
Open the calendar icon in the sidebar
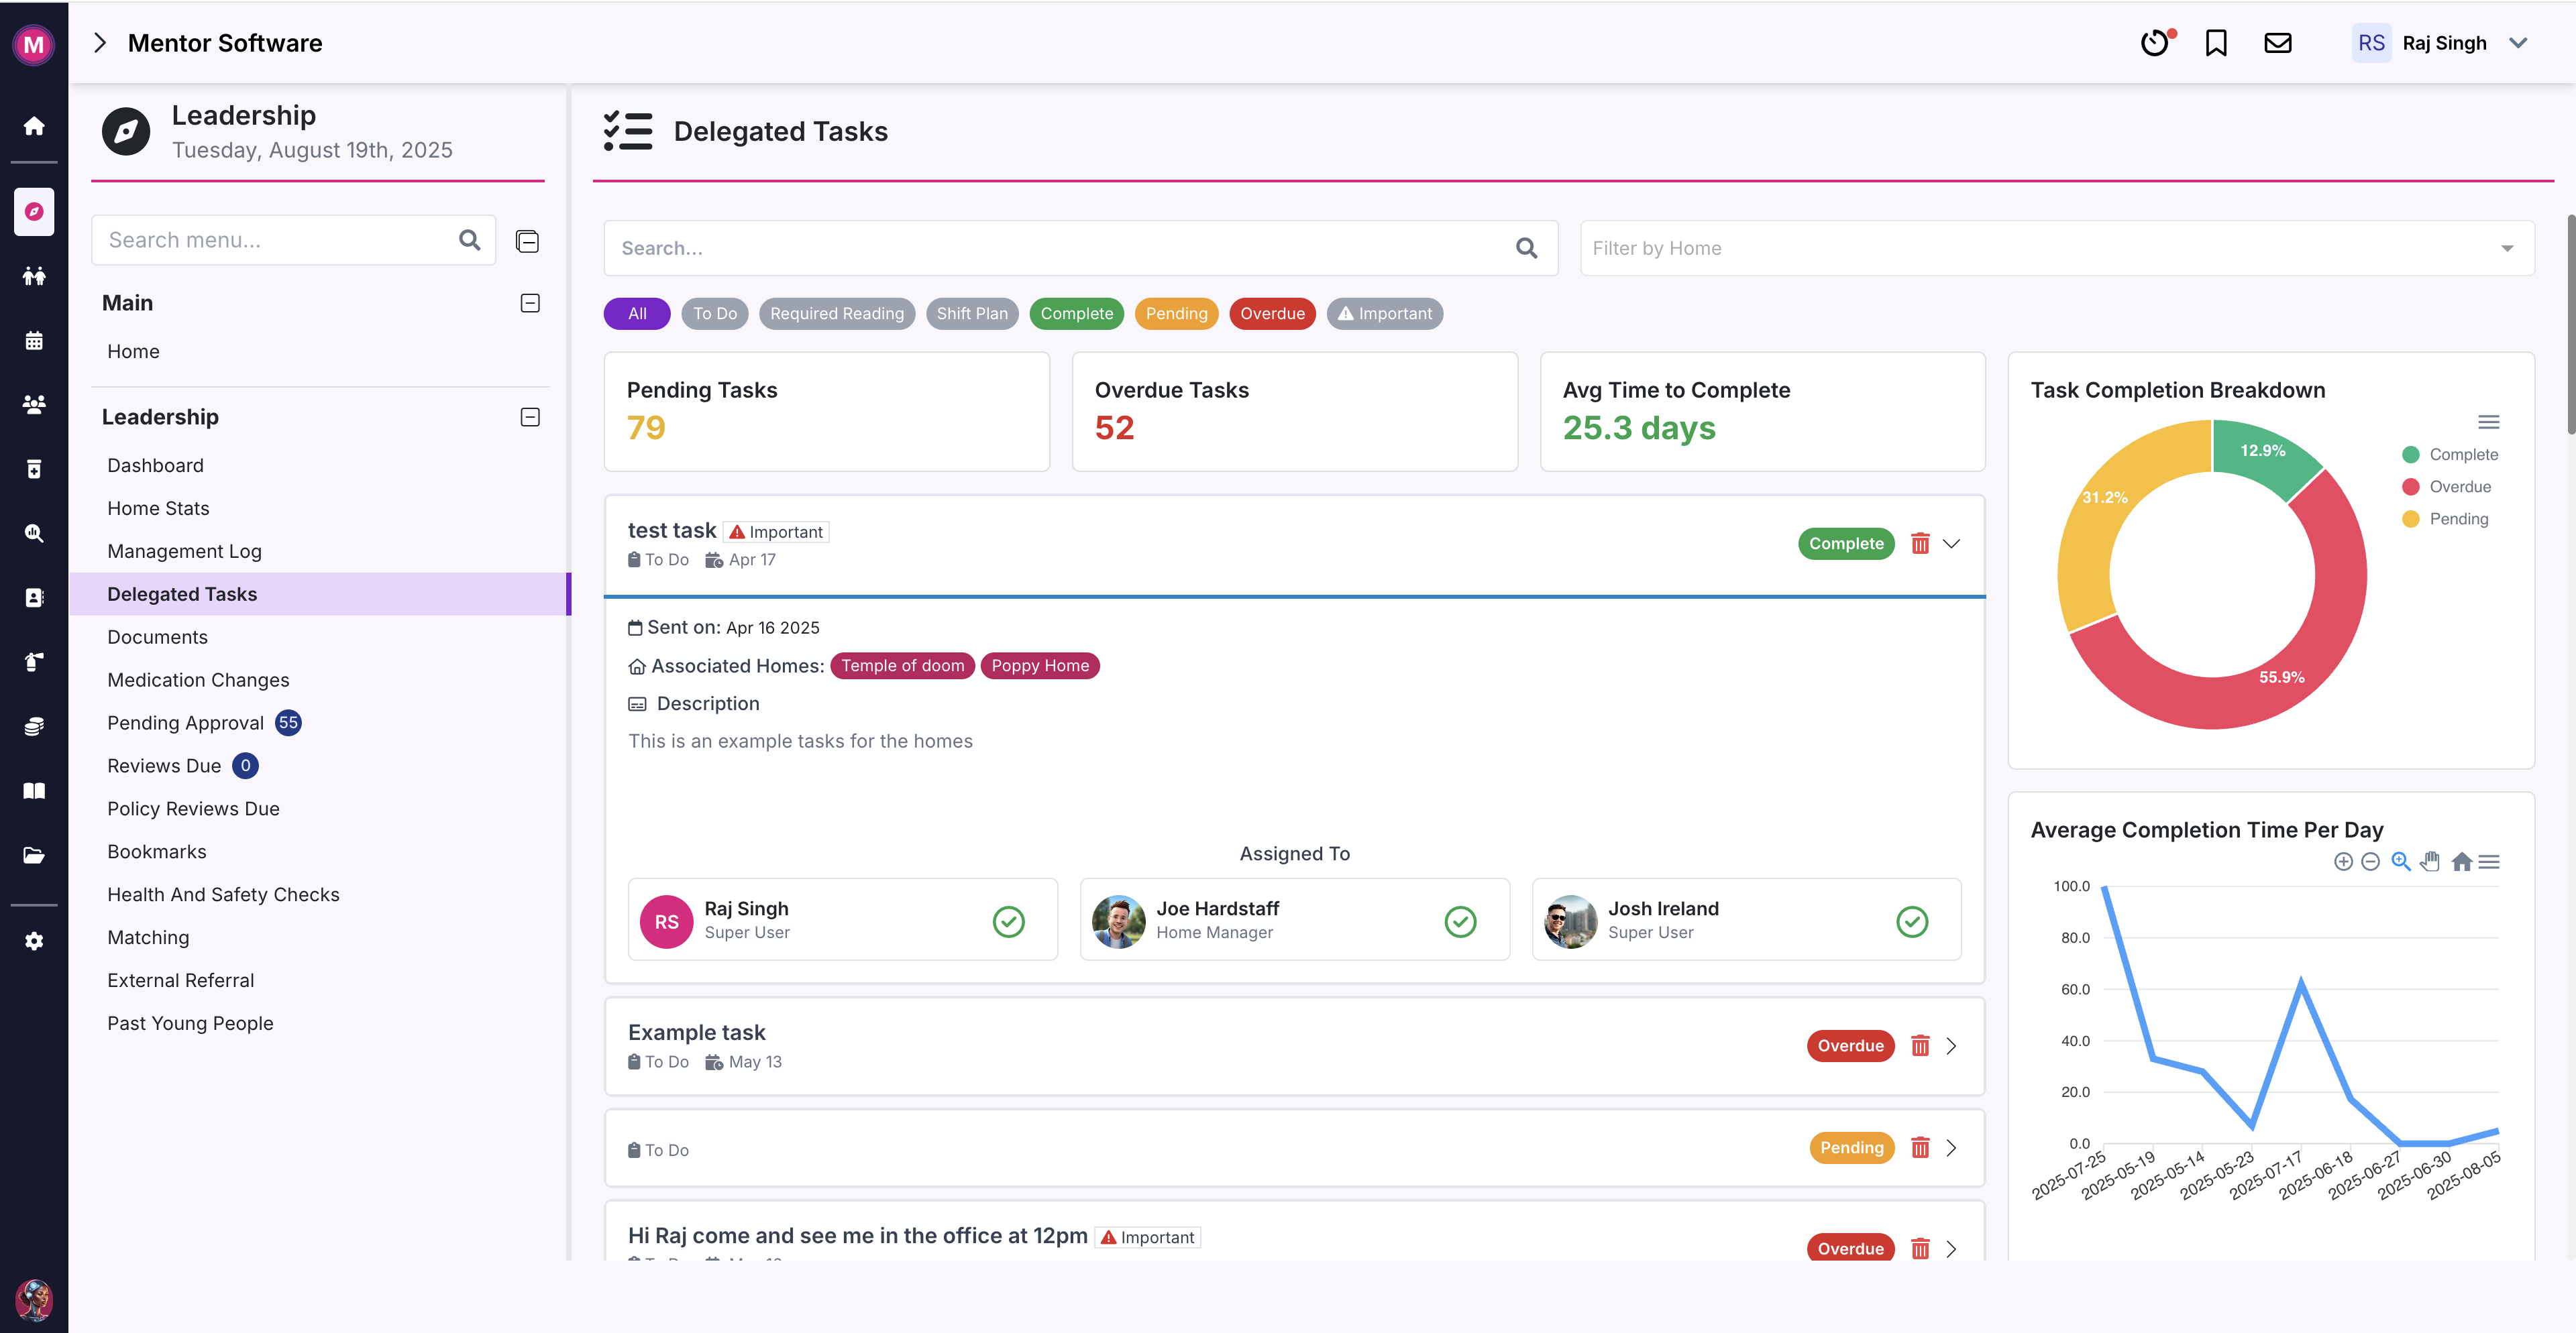tap(34, 341)
